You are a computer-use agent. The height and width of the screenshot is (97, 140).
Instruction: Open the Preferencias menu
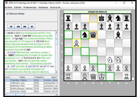(x=30, y=8)
